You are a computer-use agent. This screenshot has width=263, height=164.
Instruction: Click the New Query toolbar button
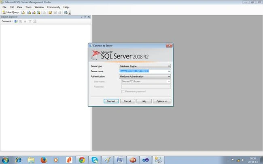[11, 13]
